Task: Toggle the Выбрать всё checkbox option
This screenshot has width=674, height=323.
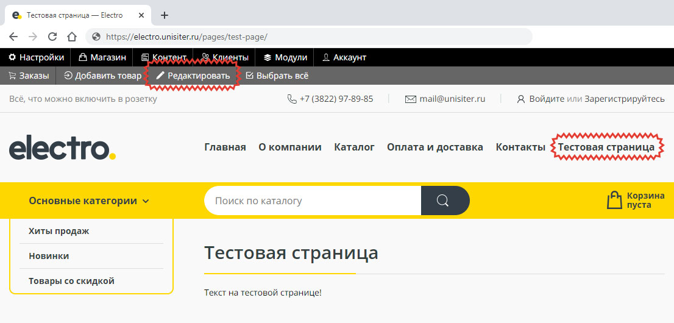Action: click(x=277, y=76)
